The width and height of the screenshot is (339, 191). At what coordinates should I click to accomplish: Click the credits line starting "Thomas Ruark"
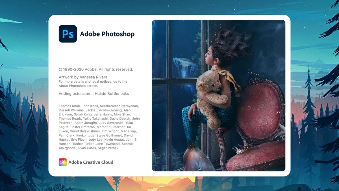click(x=99, y=119)
